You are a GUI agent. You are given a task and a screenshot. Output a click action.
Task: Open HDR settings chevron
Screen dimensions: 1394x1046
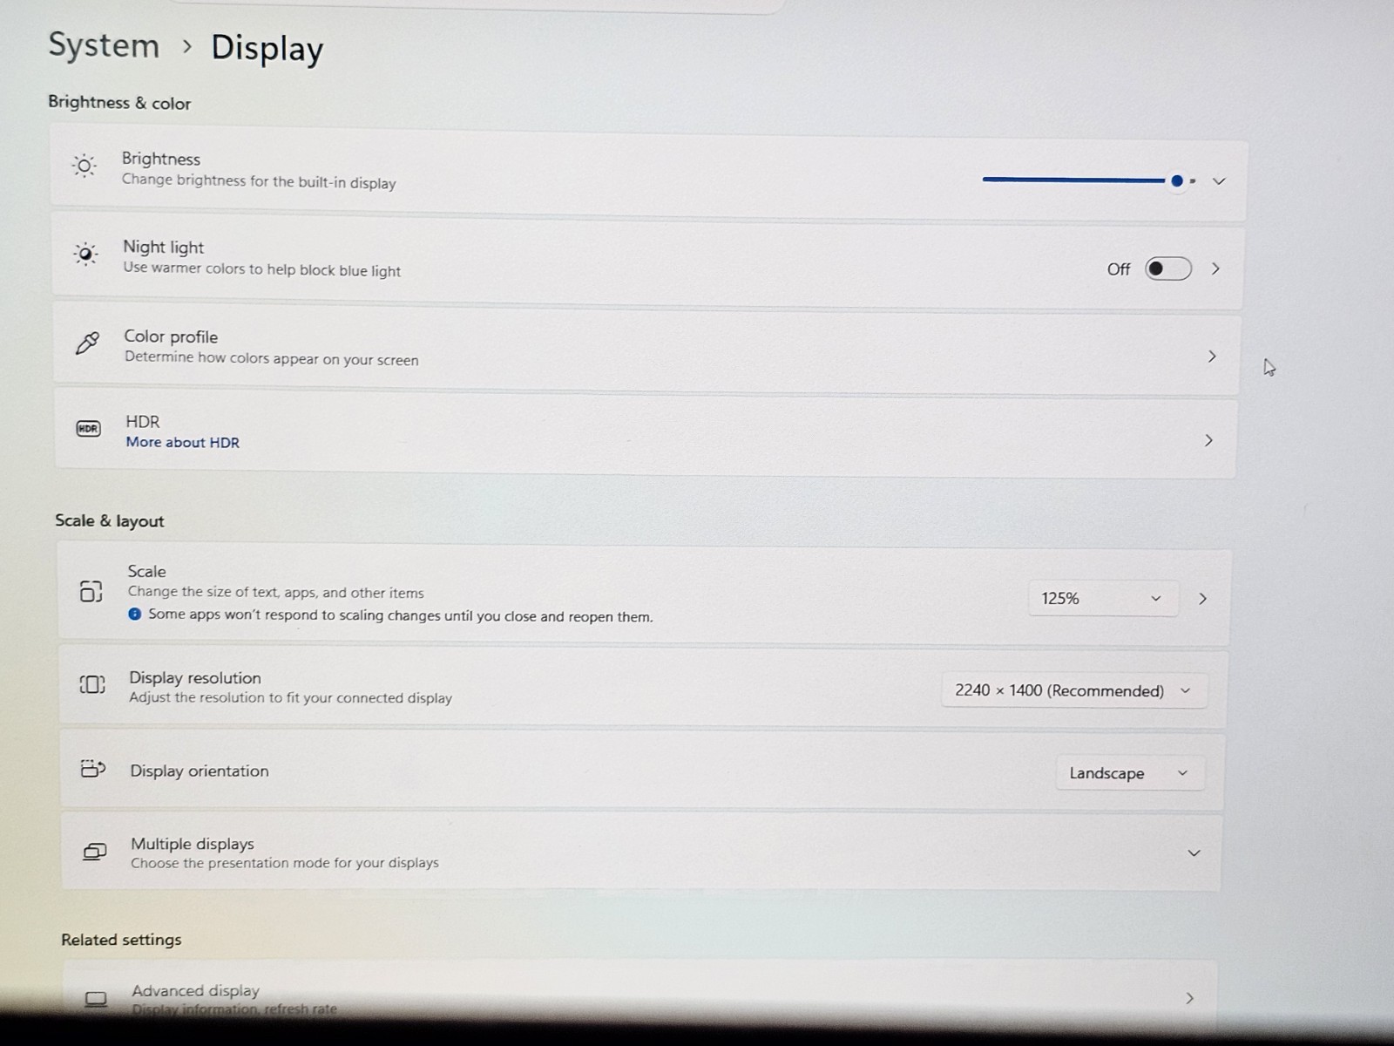tap(1208, 440)
